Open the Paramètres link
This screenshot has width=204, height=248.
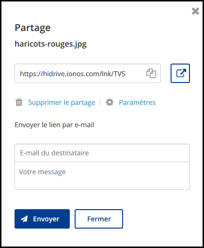[x=137, y=102]
